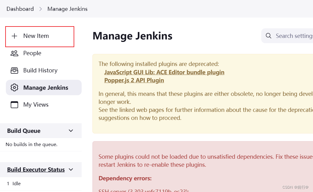Click the Manage Jenkins page heading
The image size is (313, 192).
(x=132, y=36)
